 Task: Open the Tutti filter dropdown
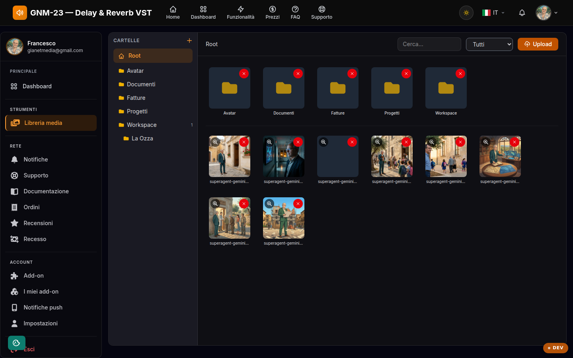489,44
